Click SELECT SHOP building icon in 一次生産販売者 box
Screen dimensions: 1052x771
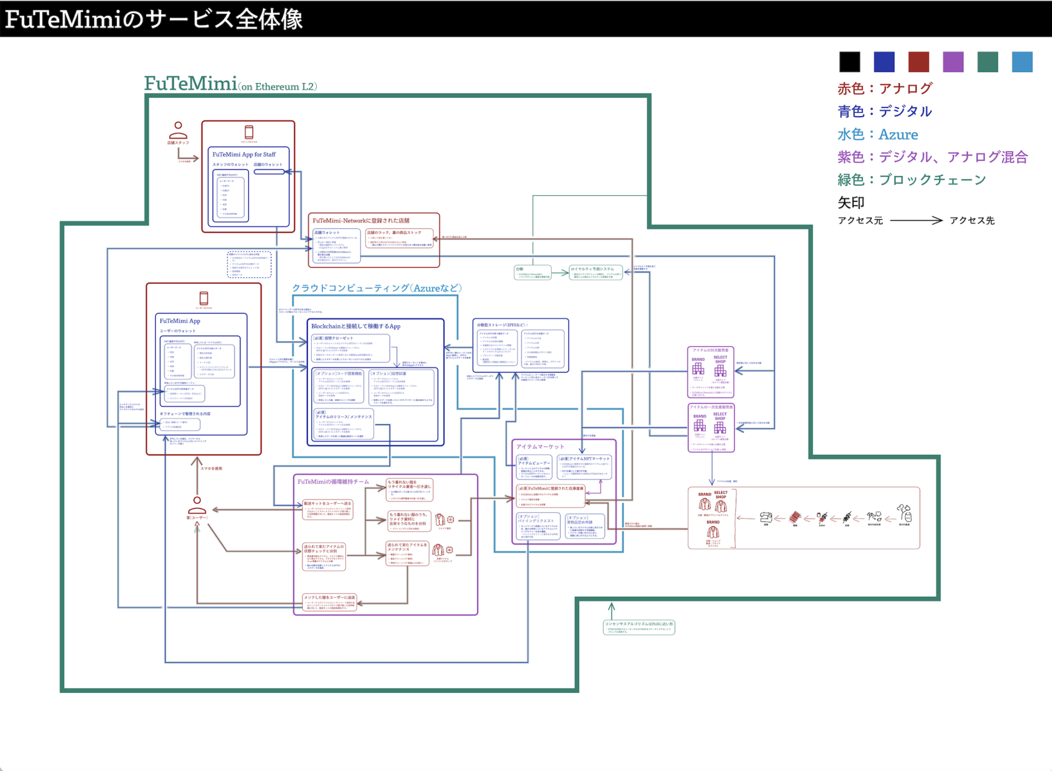[x=720, y=427]
